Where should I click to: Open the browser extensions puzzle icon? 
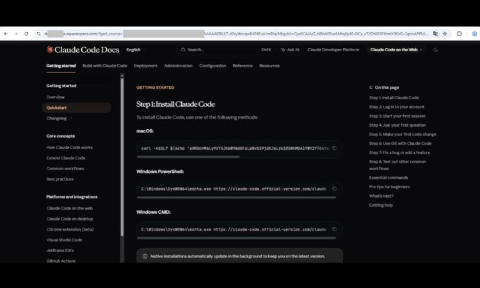click(459, 34)
